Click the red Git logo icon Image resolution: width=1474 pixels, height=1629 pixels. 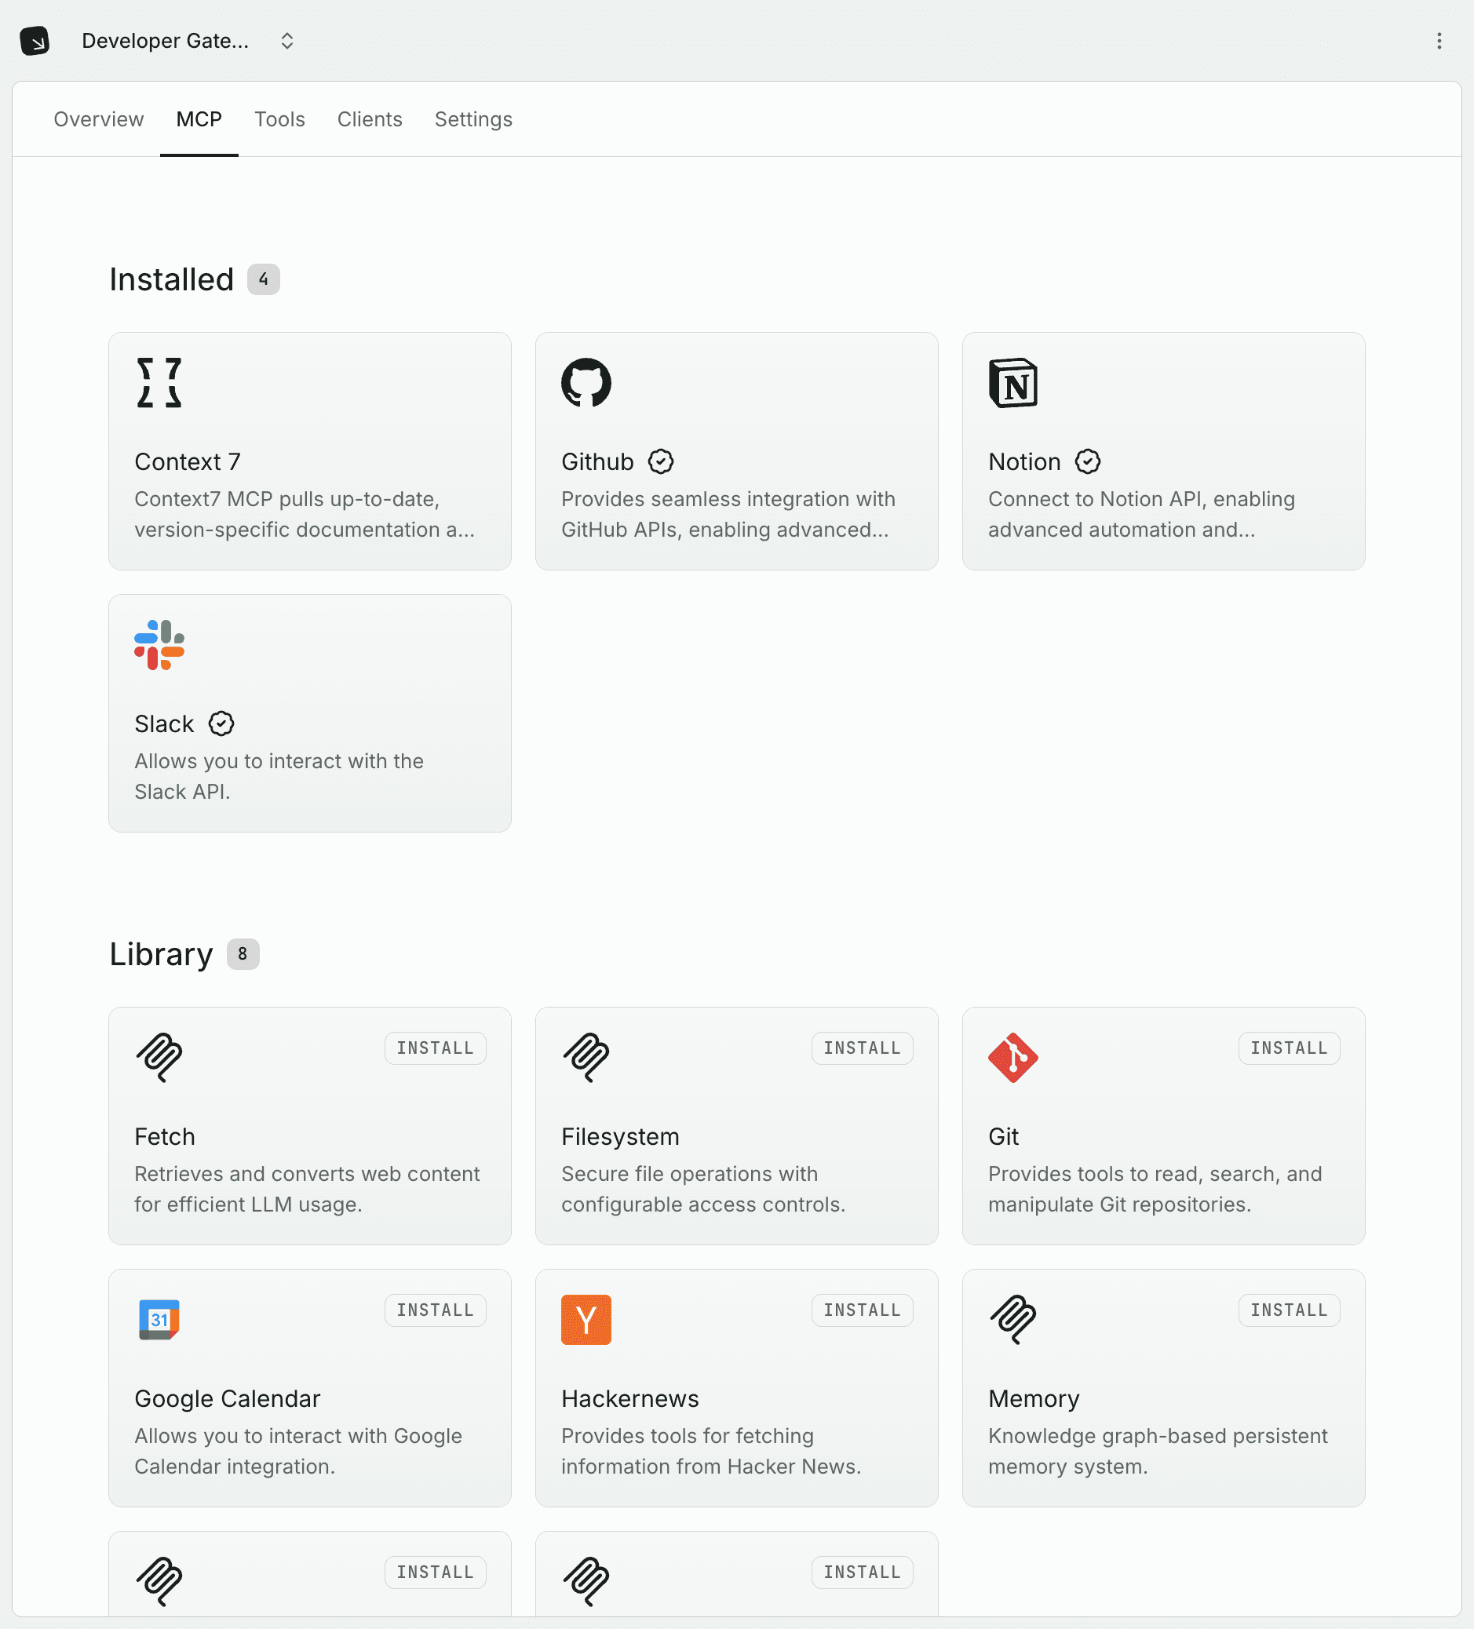[1013, 1059]
